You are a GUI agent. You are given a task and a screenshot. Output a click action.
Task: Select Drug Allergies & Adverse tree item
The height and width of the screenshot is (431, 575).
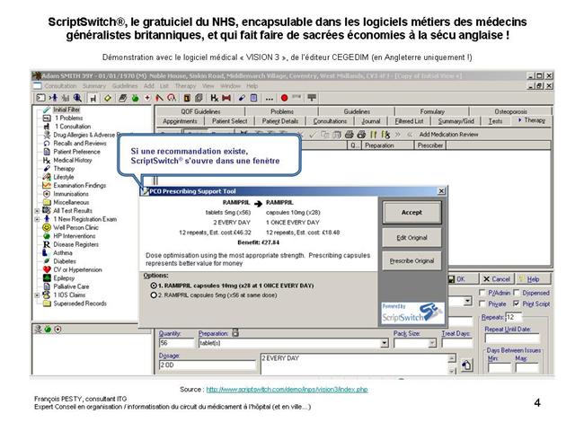point(87,135)
